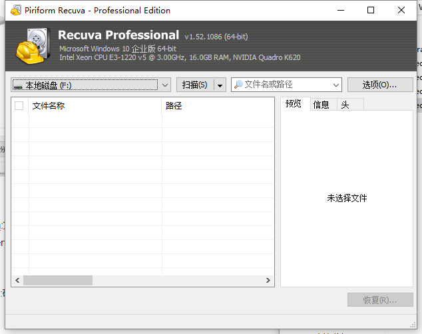This screenshot has height=334, width=422.
Task: Click into the 文件名或路径 search field
Action: (x=287, y=85)
